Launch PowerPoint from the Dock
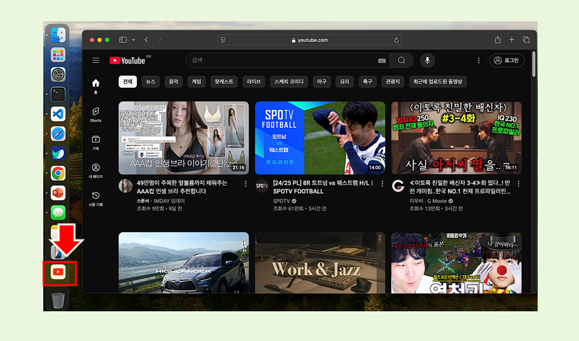Screen dimensions: 579x341 [x=58, y=192]
